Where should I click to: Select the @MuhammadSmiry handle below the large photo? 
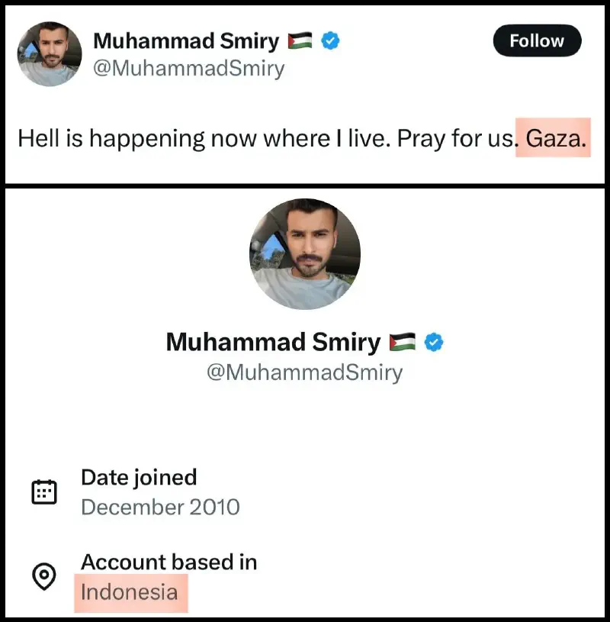pos(304,372)
